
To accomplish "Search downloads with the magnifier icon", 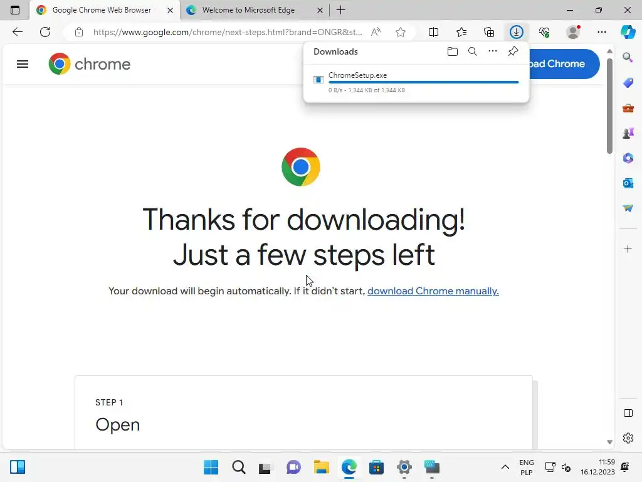I will click(x=473, y=51).
